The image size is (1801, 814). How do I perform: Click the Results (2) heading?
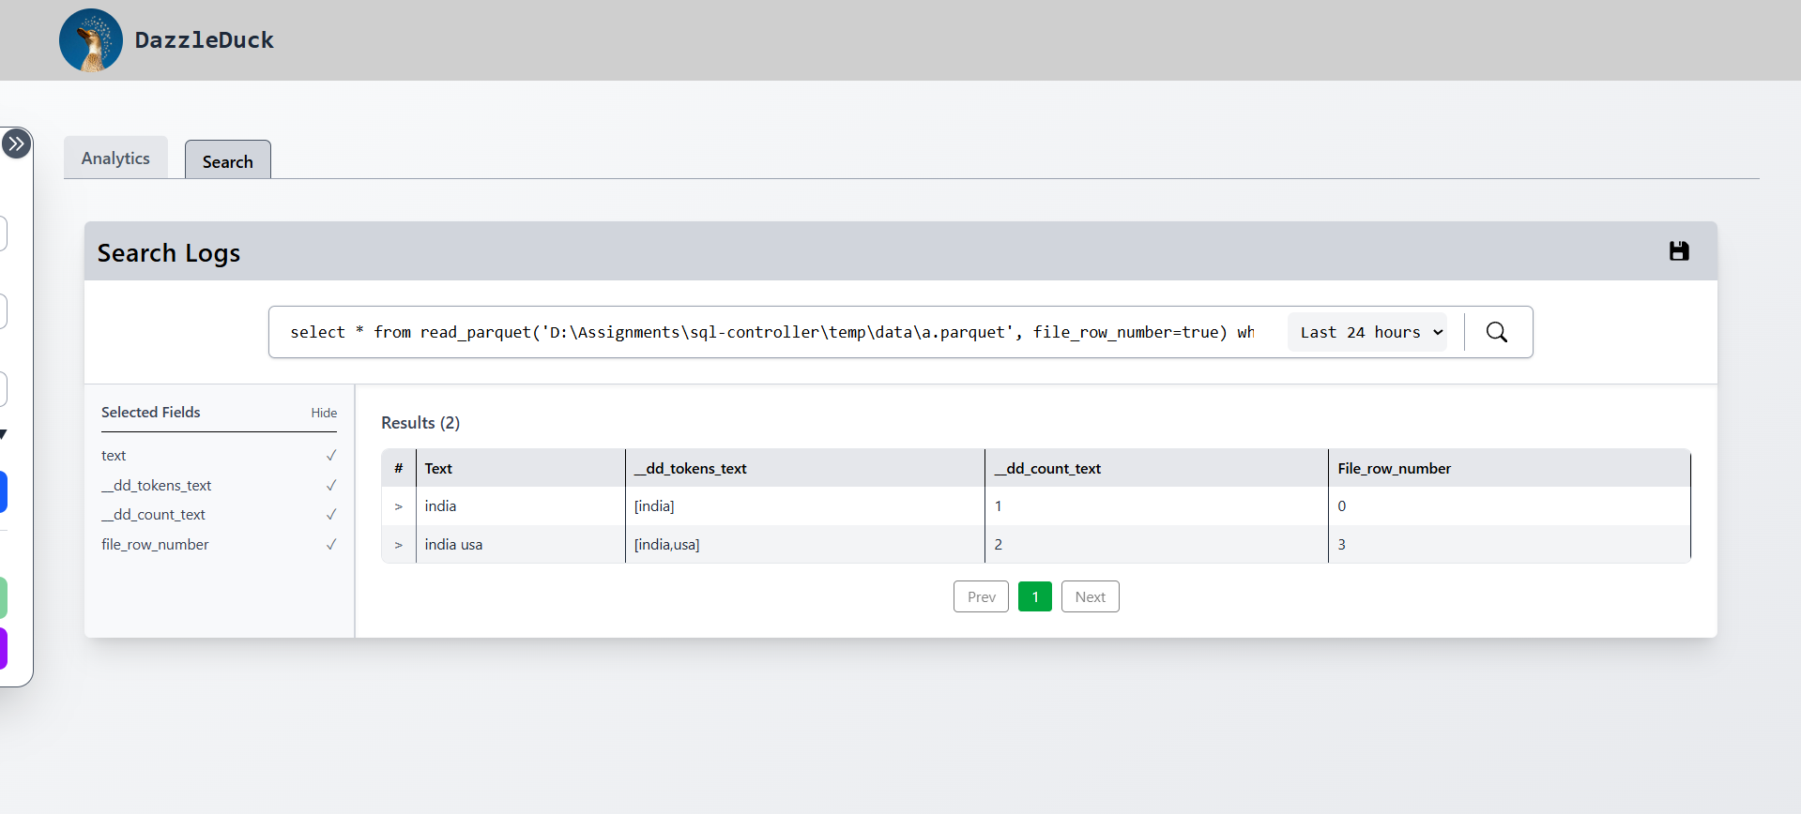pyautogui.click(x=420, y=423)
